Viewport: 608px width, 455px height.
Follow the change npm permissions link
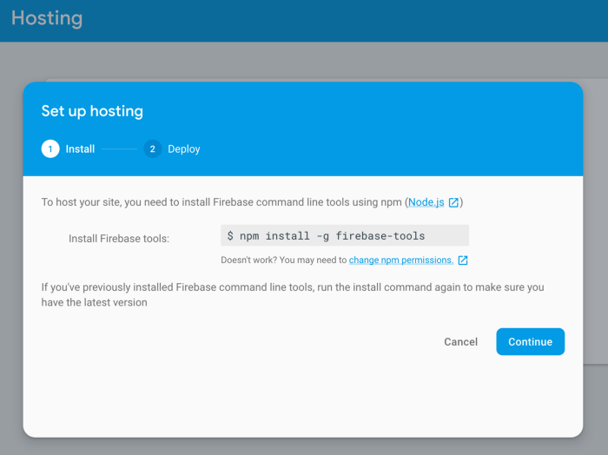pos(401,260)
